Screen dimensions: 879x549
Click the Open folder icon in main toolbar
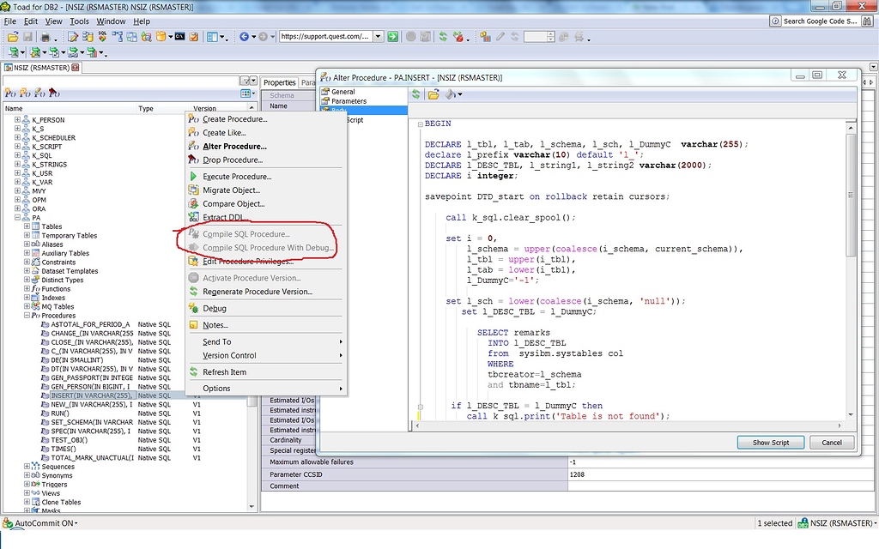point(12,37)
